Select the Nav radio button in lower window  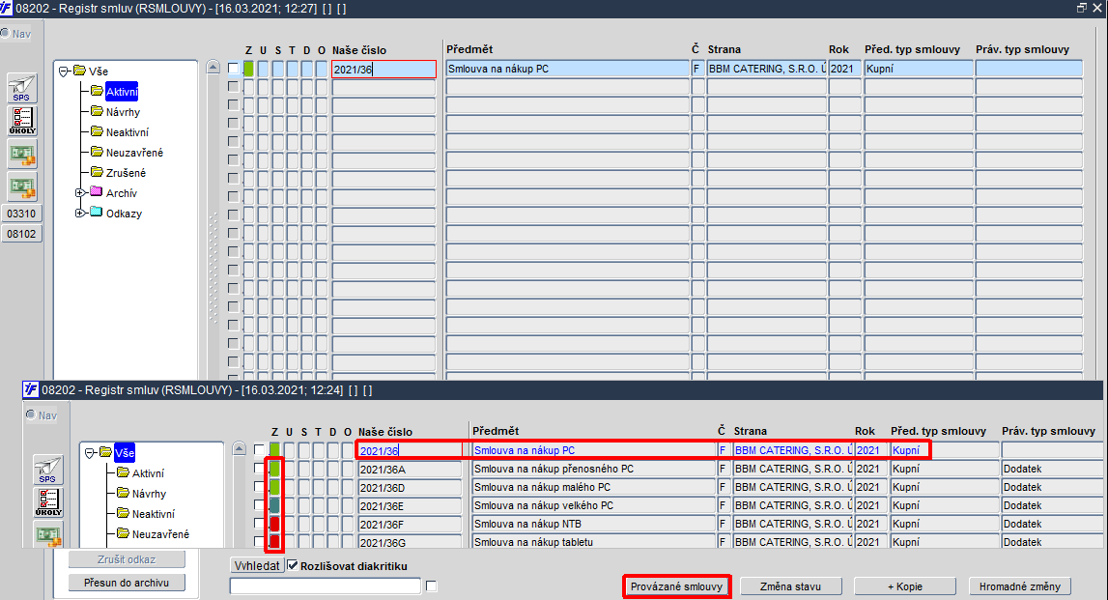pos(30,414)
